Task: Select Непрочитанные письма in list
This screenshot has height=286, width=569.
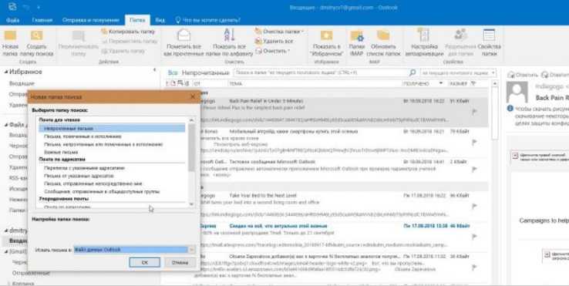Action: [112, 128]
